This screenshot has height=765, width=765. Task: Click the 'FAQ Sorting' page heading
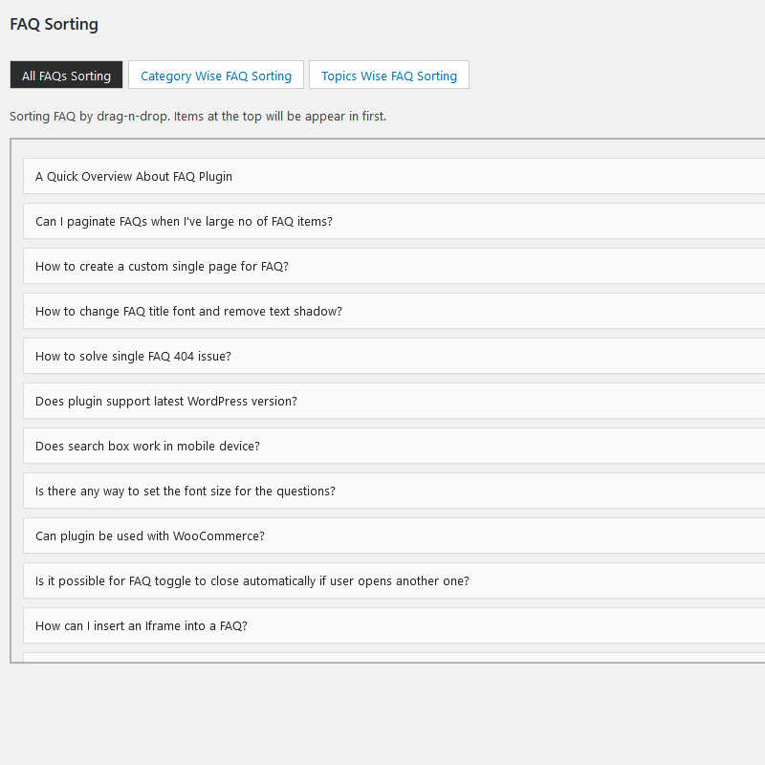[x=54, y=24]
